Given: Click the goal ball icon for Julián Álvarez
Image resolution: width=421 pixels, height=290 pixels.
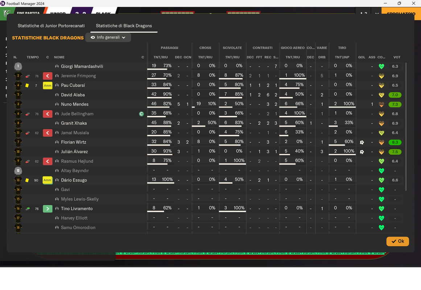Looking at the screenshot, I should (x=362, y=152).
